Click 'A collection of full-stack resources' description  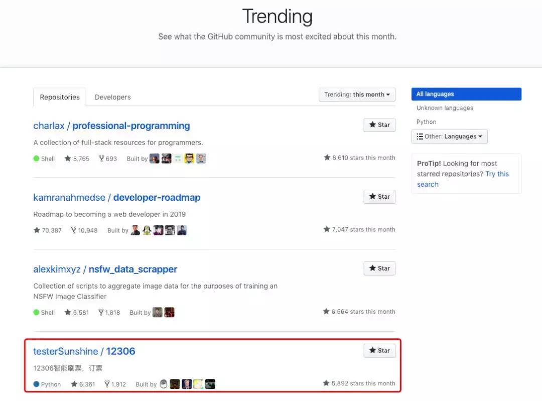(118, 143)
